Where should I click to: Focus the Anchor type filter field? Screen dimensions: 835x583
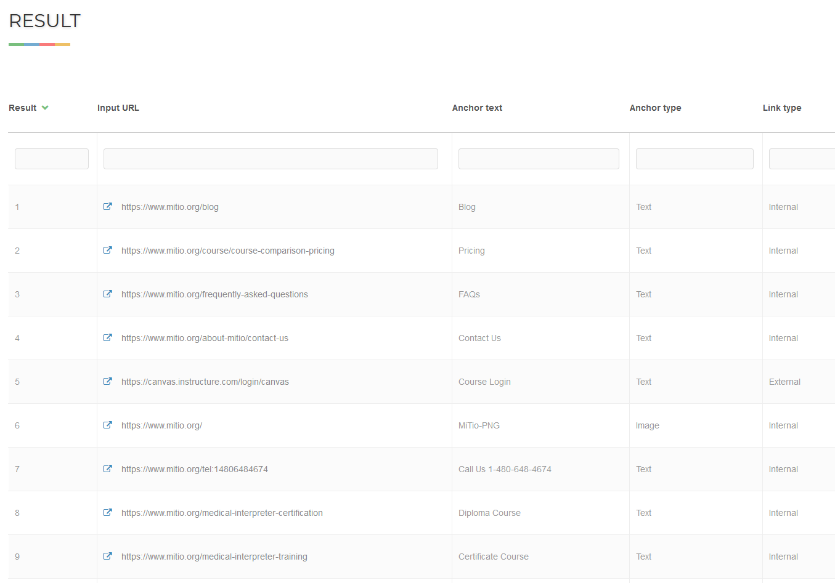[694, 159]
